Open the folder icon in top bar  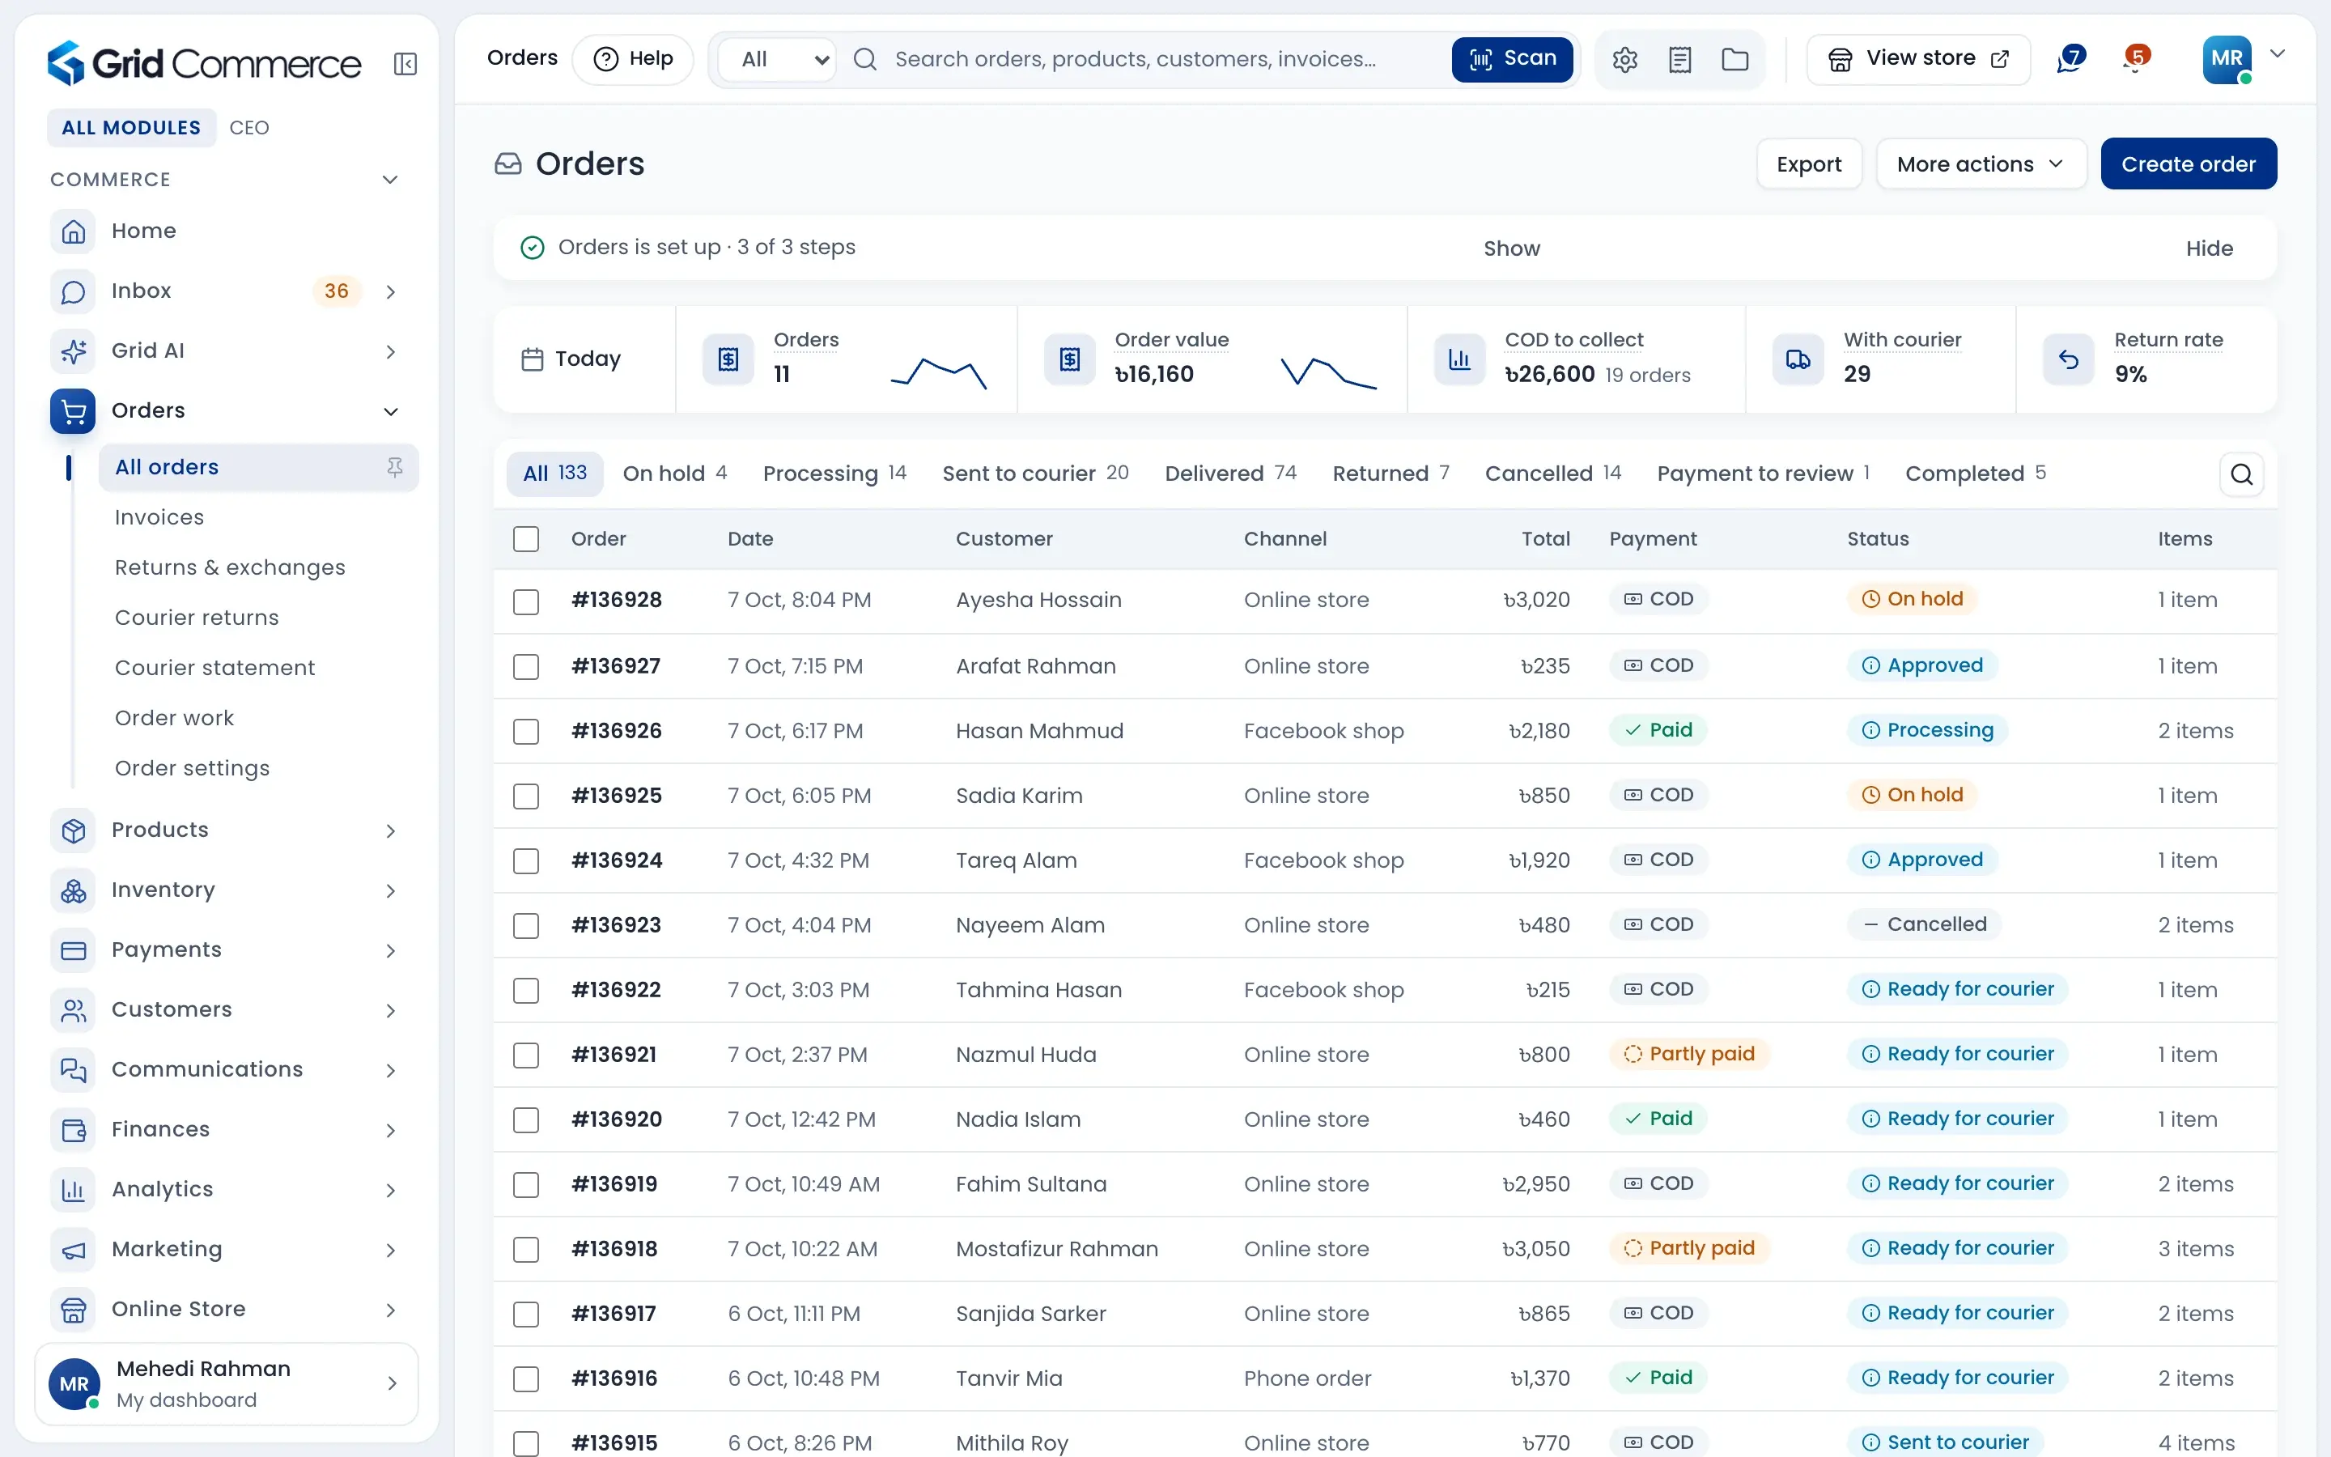1734,60
